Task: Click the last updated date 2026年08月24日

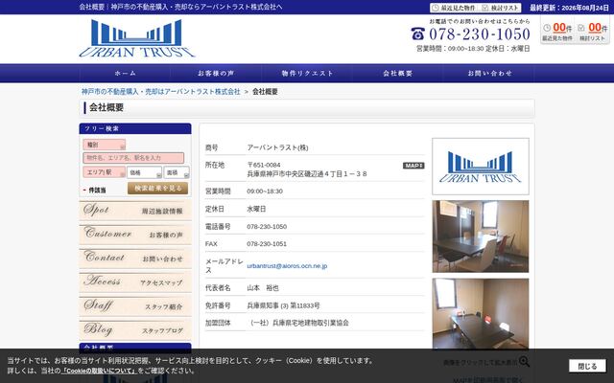Action: (585, 8)
